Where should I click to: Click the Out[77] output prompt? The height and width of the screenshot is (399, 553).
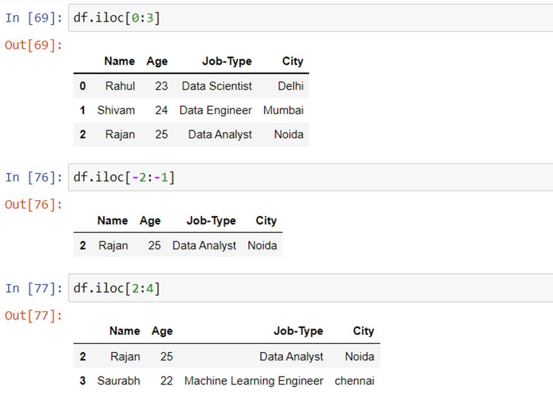33,316
